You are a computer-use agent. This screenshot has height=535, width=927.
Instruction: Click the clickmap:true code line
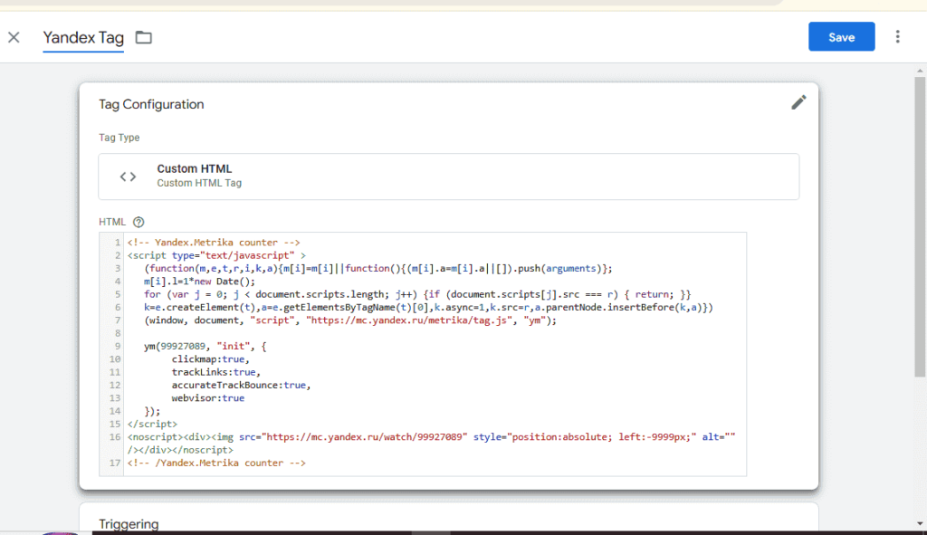point(210,359)
